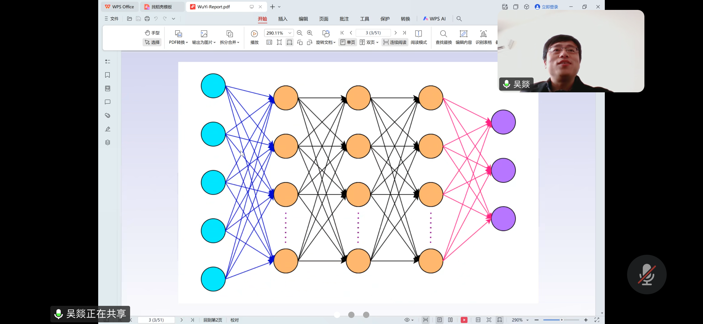The width and height of the screenshot is (703, 324).
Task: Switch to Hand tool mode
Action: [x=152, y=33]
